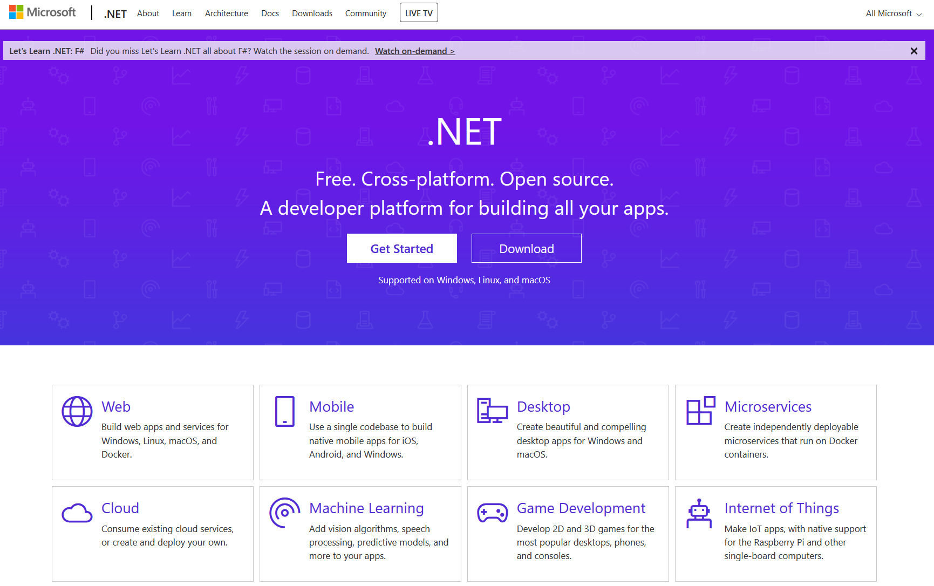Click 'Build web apps and services' description
Image resolution: width=934 pixels, height=586 pixels.
point(165,440)
